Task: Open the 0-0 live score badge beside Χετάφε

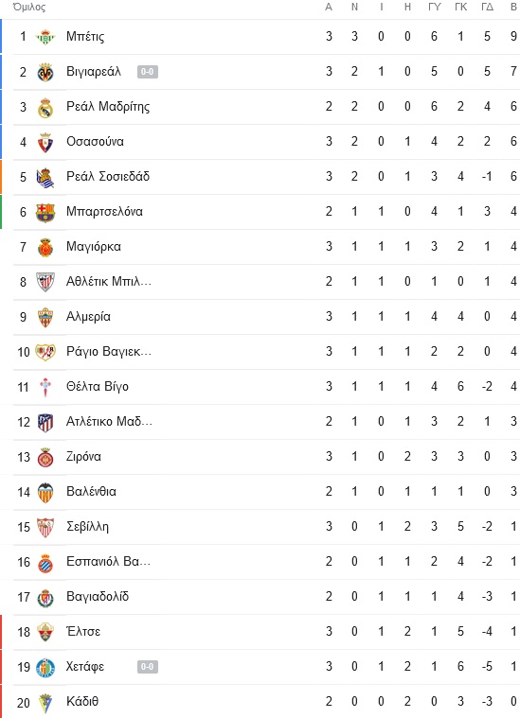Action: (147, 667)
